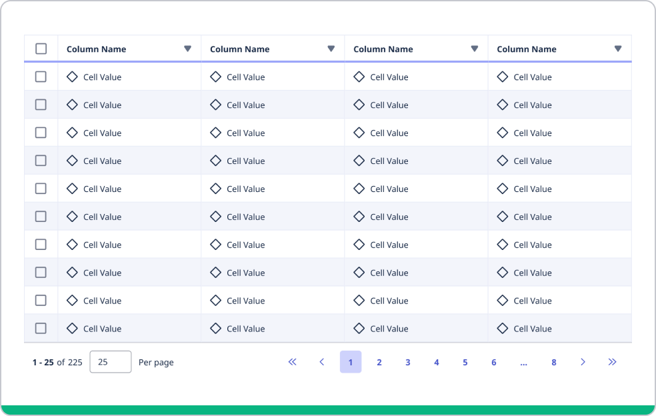Click Cell Value text in ninth row, fourth column
Viewport: 656px width, 416px height.
[533, 301]
